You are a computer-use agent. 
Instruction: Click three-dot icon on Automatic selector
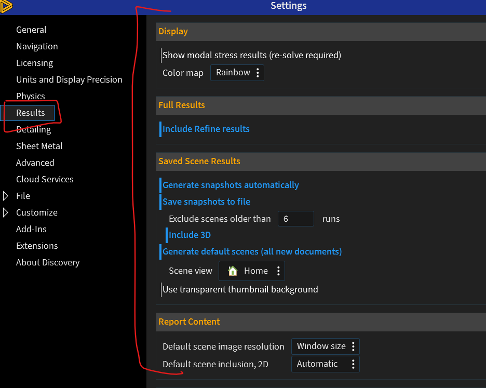click(x=353, y=364)
